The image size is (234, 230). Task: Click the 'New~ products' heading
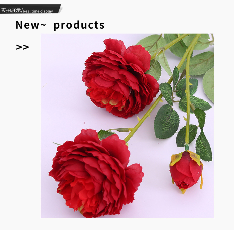(60, 25)
